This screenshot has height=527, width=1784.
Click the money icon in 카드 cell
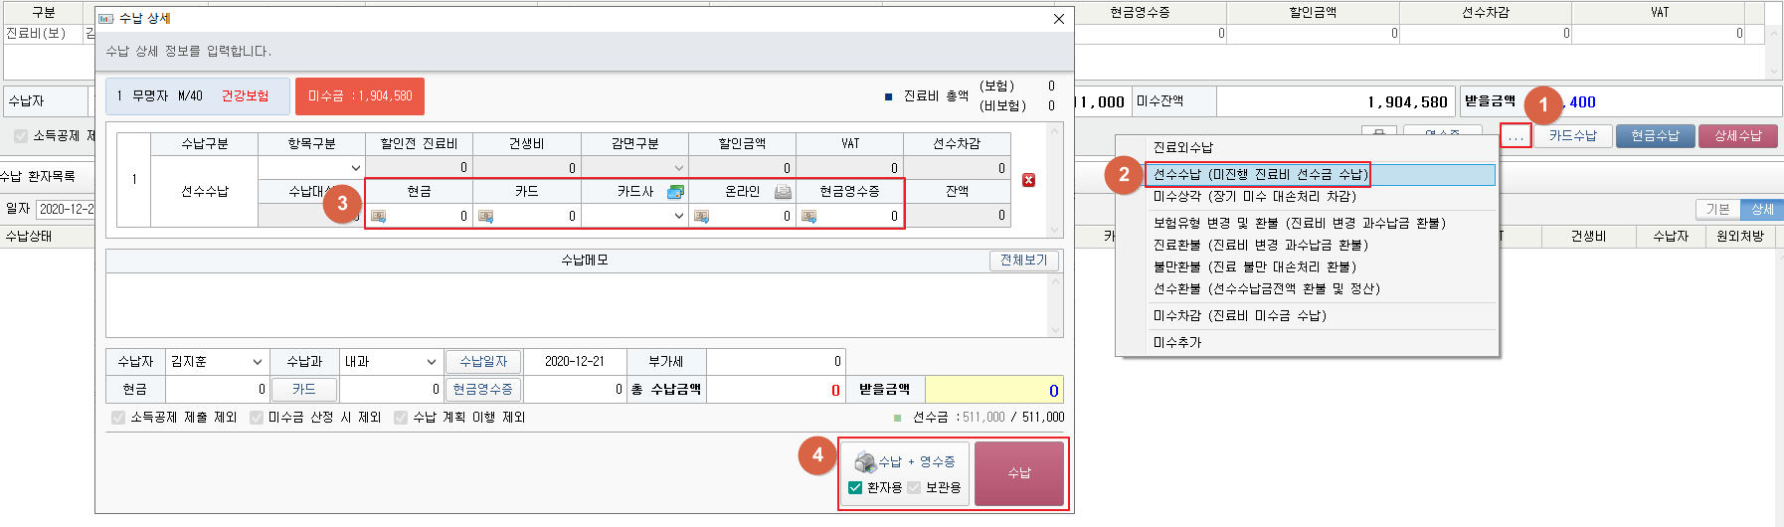coord(485,216)
